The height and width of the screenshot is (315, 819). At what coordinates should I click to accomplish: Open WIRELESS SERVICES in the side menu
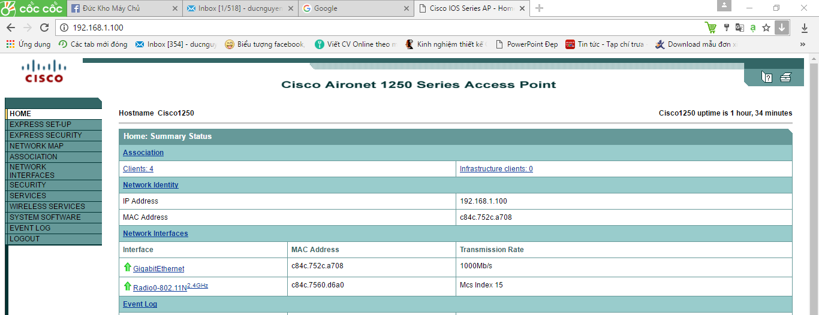coord(54,207)
